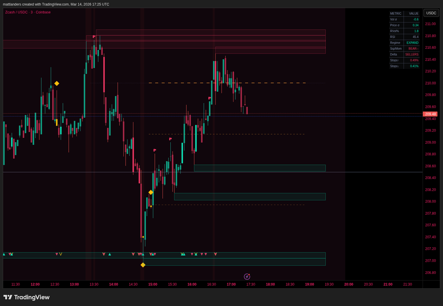
Task: Click the Price σ metric label
Action: pyautogui.click(x=395, y=25)
